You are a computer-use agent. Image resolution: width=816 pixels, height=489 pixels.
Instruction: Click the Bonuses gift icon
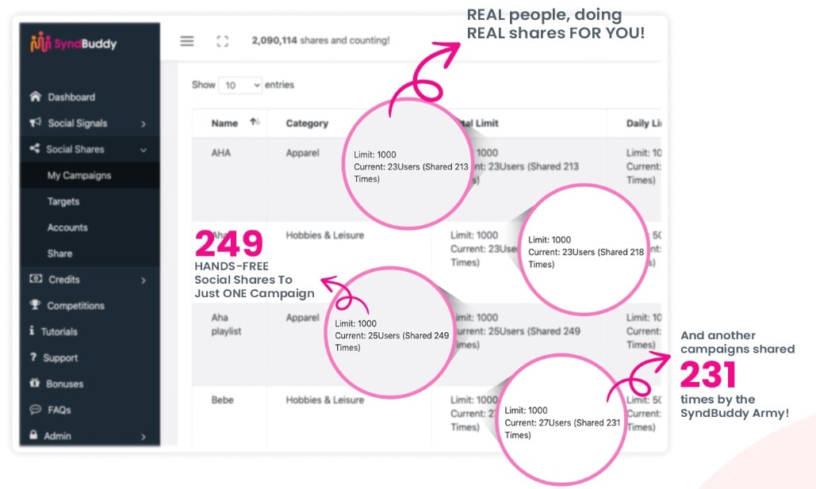click(35, 384)
